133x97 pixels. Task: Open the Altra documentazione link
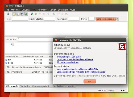pyautogui.click(x=68, y=62)
